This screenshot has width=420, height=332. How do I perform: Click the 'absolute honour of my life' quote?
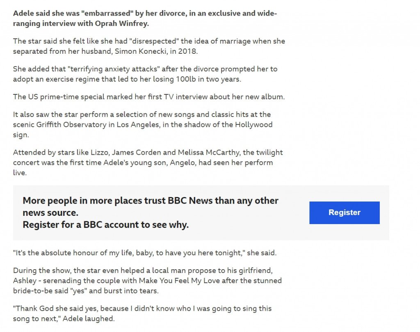coord(145,253)
